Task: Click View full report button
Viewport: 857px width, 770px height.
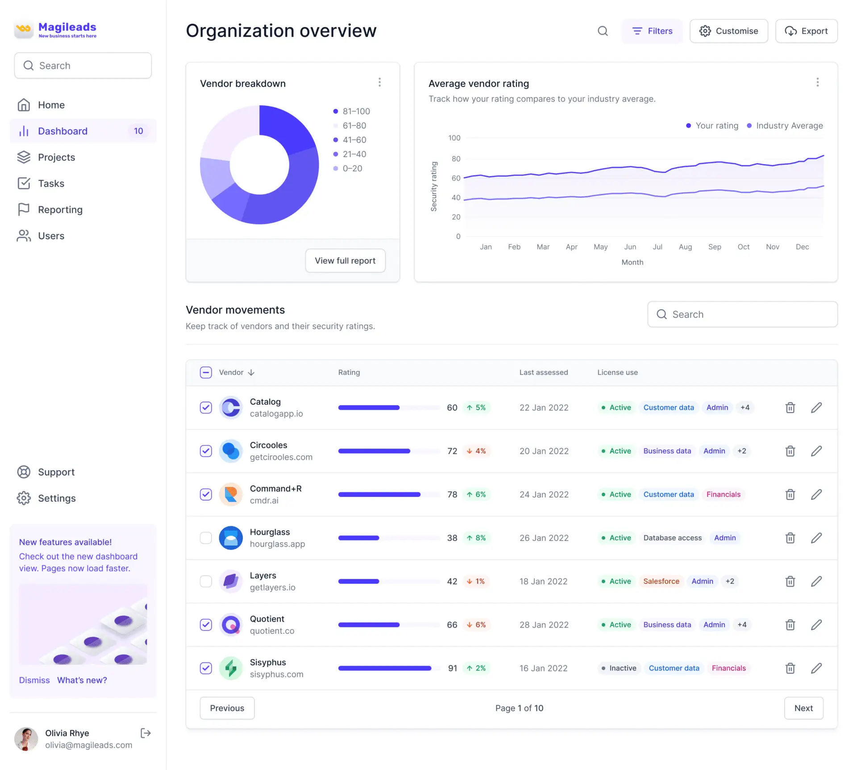Action: click(x=345, y=261)
